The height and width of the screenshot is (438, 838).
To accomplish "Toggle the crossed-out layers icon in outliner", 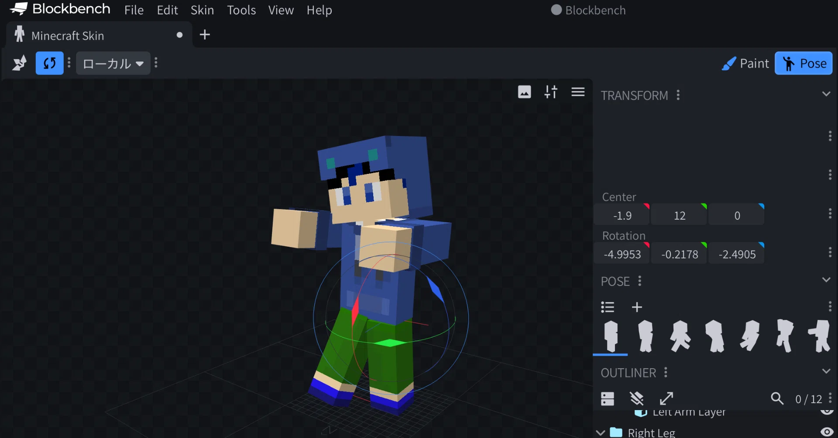I will 637,398.
